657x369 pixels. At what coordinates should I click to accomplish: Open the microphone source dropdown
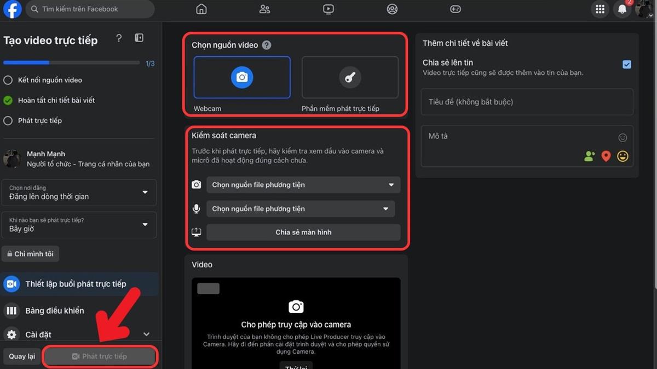[x=301, y=209]
